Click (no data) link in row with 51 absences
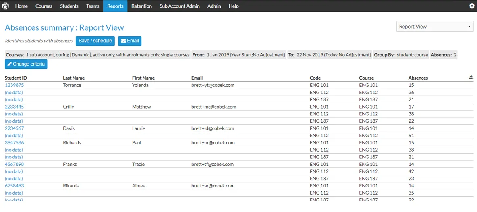Screen dimensions: 477x212 click(x=14, y=136)
